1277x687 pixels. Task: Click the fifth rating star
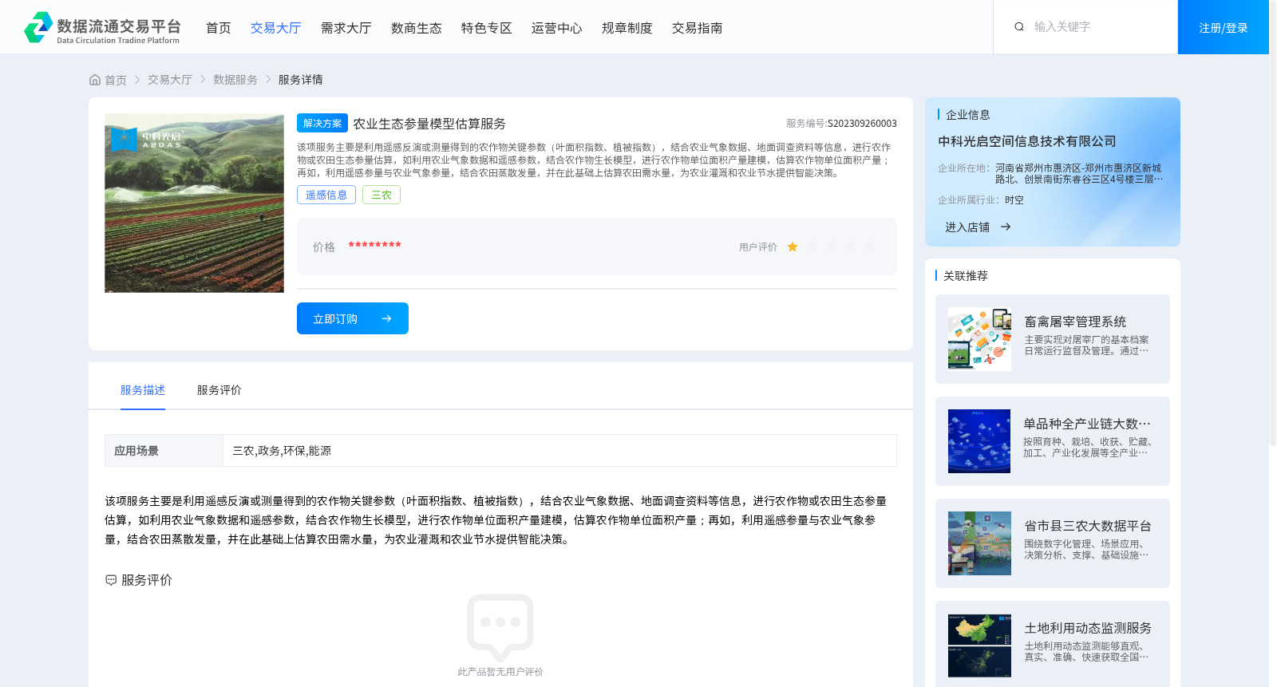[x=869, y=247]
